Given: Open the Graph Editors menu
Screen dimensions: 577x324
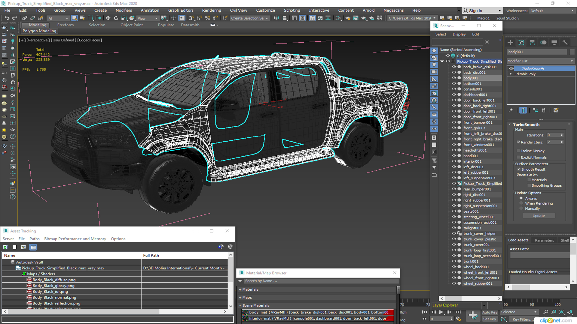Looking at the screenshot, I should pos(181,10).
